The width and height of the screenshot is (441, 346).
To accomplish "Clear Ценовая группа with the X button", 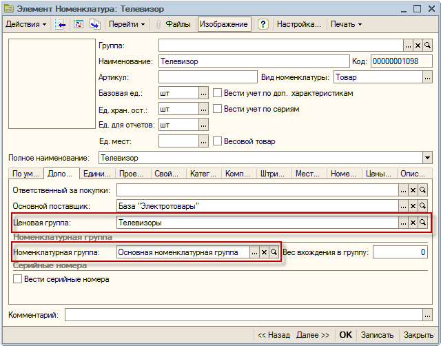I will click(x=413, y=223).
